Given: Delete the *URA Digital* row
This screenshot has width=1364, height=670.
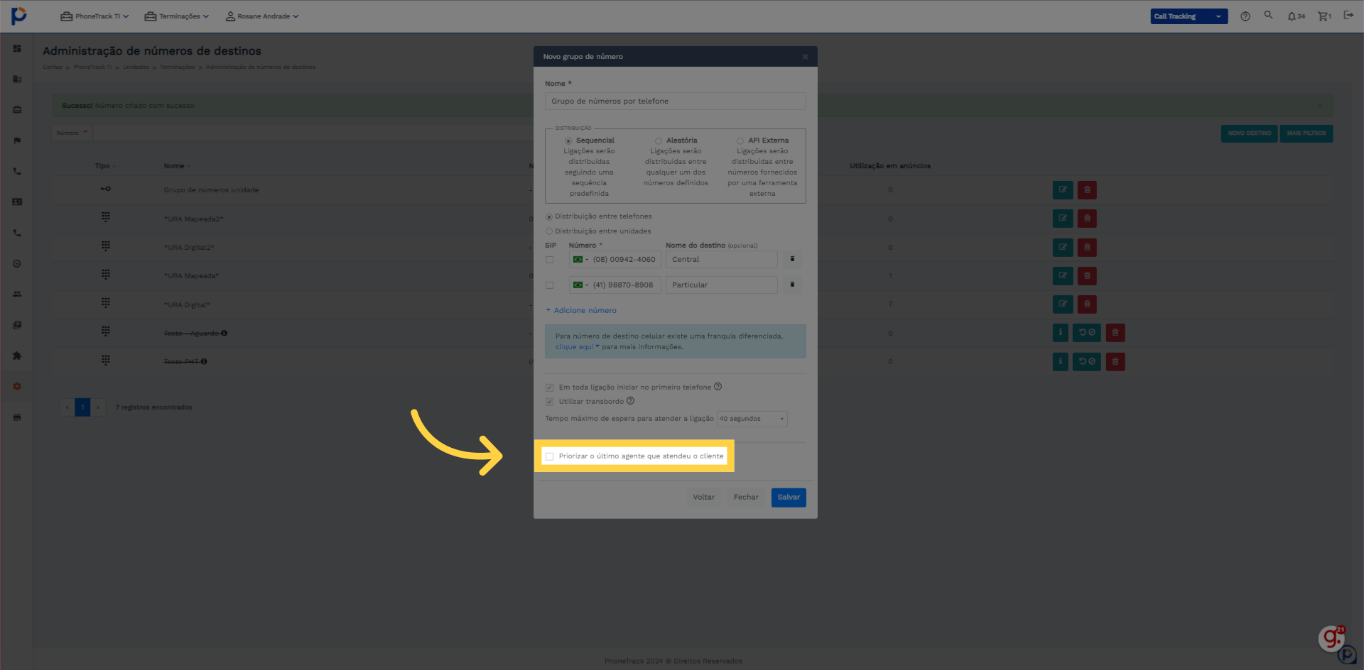Looking at the screenshot, I should pyautogui.click(x=1087, y=304).
